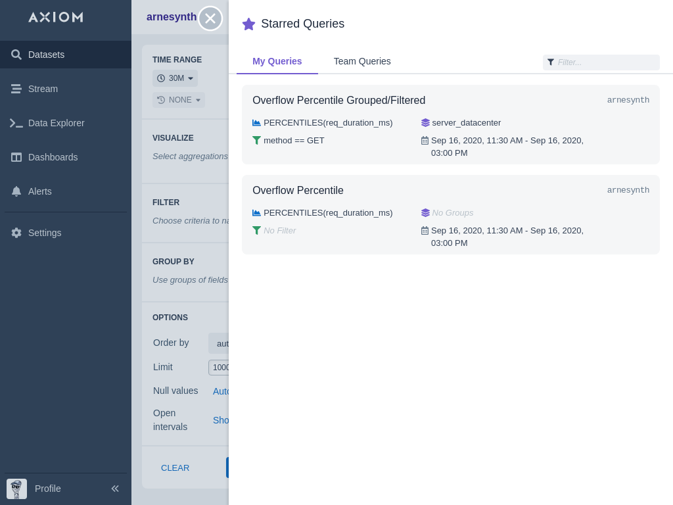
Task: Open Alerts bell icon
Action: [16, 191]
